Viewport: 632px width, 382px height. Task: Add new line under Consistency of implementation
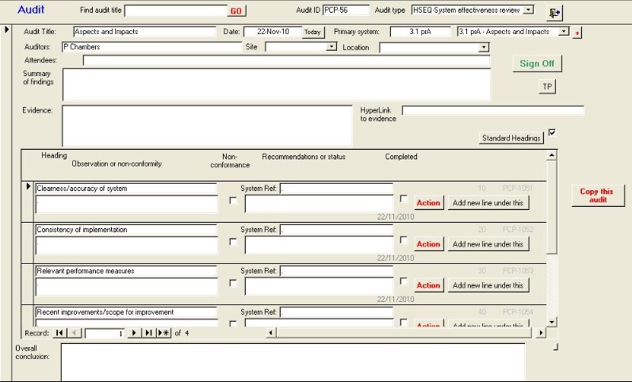[x=488, y=244]
